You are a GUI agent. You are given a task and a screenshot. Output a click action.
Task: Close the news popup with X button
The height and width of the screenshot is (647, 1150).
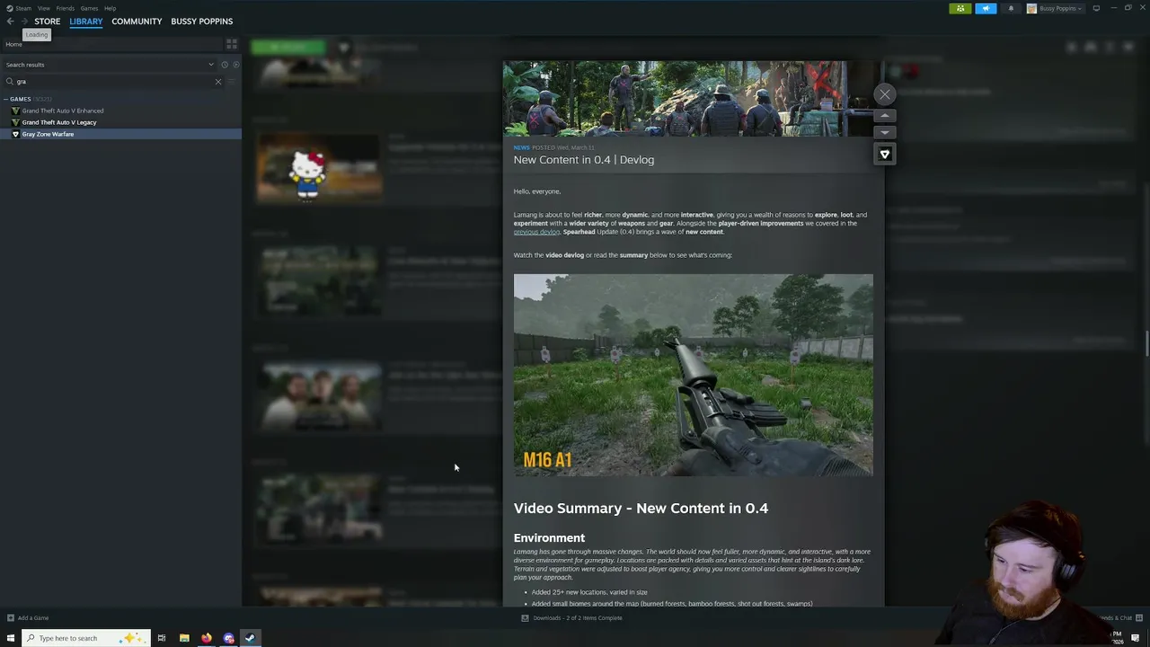(885, 94)
